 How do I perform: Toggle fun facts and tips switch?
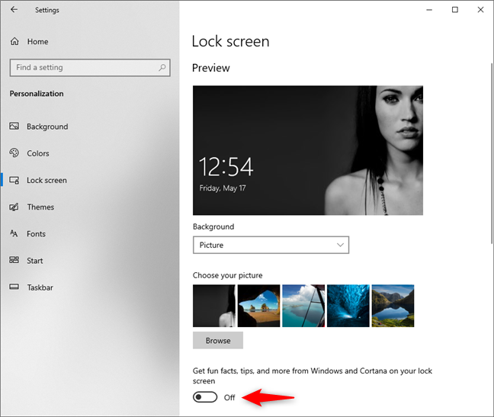pos(205,397)
